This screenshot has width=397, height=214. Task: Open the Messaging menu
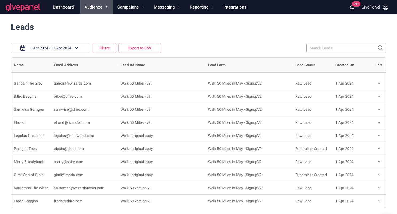167,7
